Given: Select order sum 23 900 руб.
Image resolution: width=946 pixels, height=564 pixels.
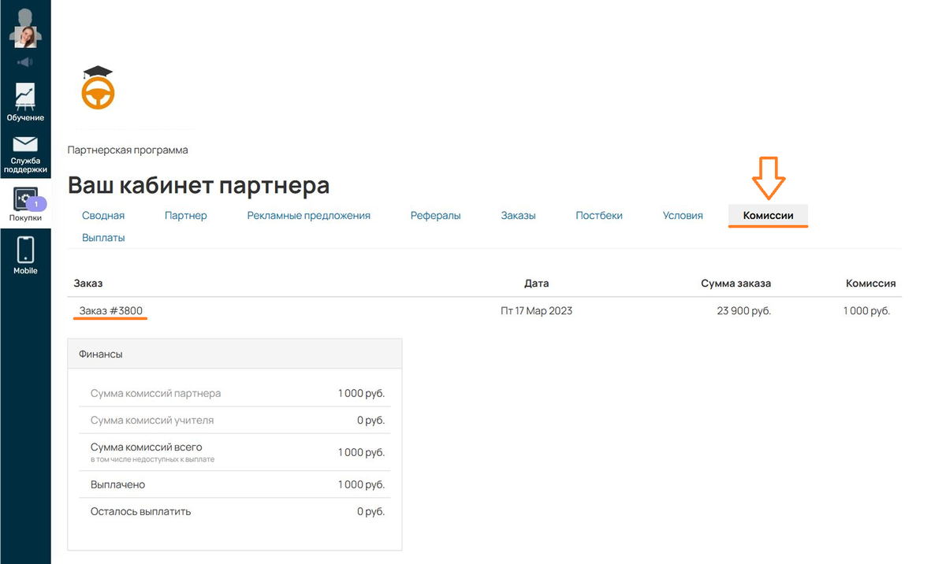Looking at the screenshot, I should tap(744, 310).
